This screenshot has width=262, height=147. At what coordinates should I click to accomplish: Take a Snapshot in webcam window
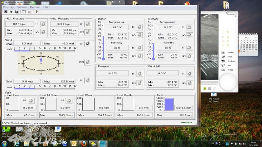(x=228, y=52)
